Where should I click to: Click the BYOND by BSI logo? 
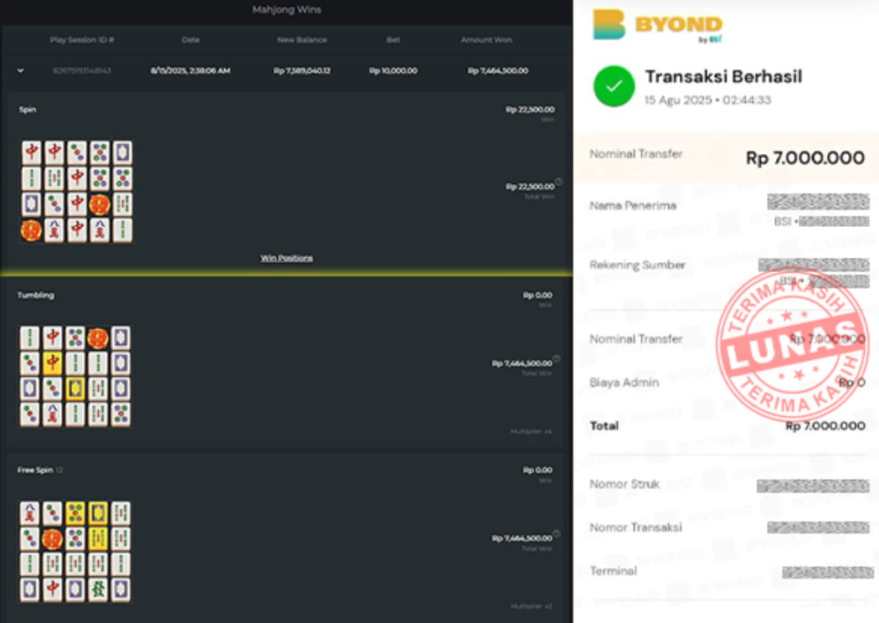(657, 25)
